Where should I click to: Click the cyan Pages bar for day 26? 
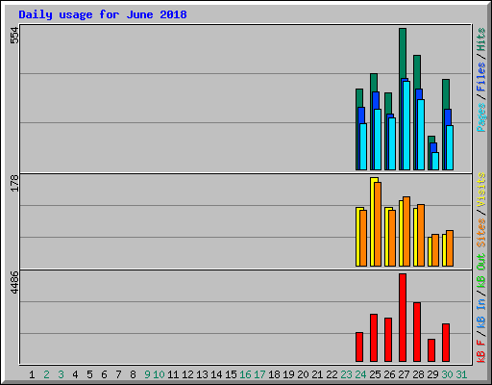[392, 143]
